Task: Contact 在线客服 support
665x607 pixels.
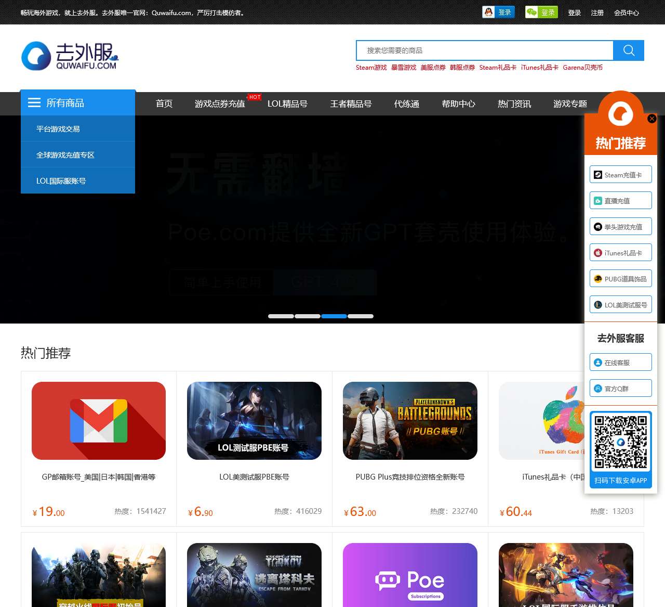Action: click(620, 363)
